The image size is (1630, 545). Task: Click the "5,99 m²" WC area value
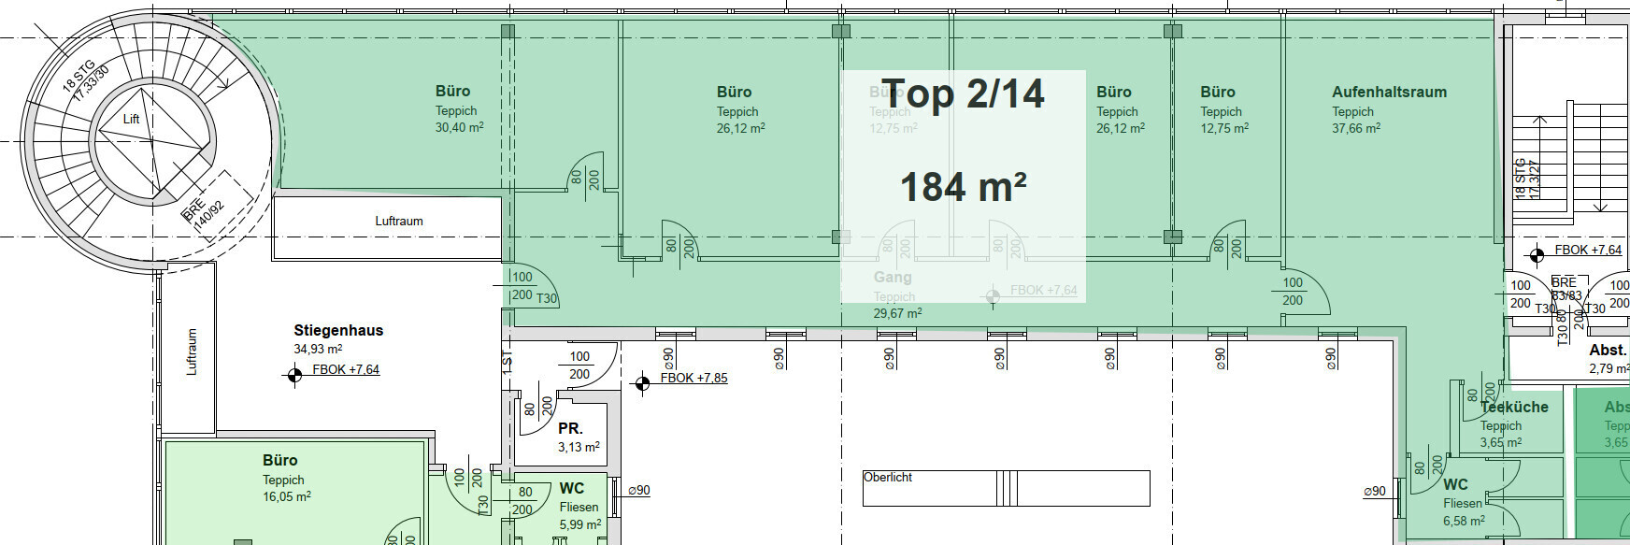[x=579, y=524]
